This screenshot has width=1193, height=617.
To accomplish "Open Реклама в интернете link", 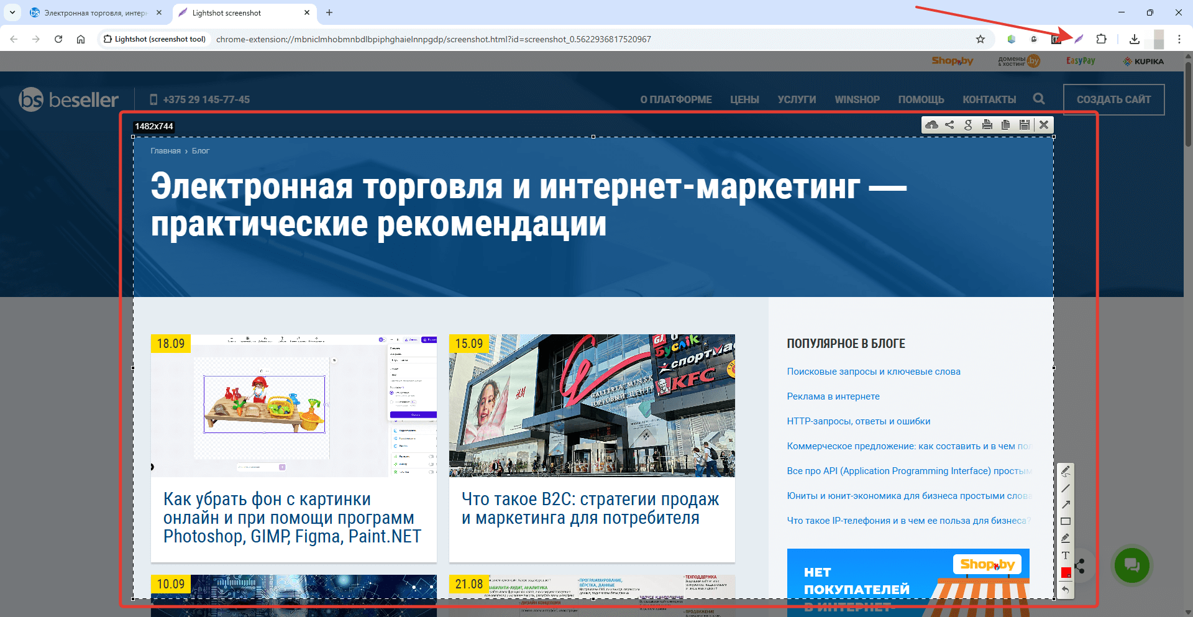I will coord(833,396).
